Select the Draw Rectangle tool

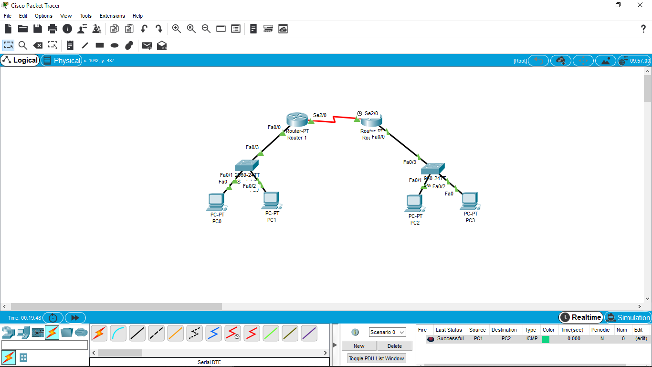pyautogui.click(x=99, y=45)
